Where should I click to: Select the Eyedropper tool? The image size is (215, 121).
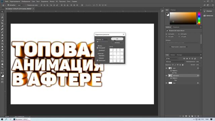(2, 26)
